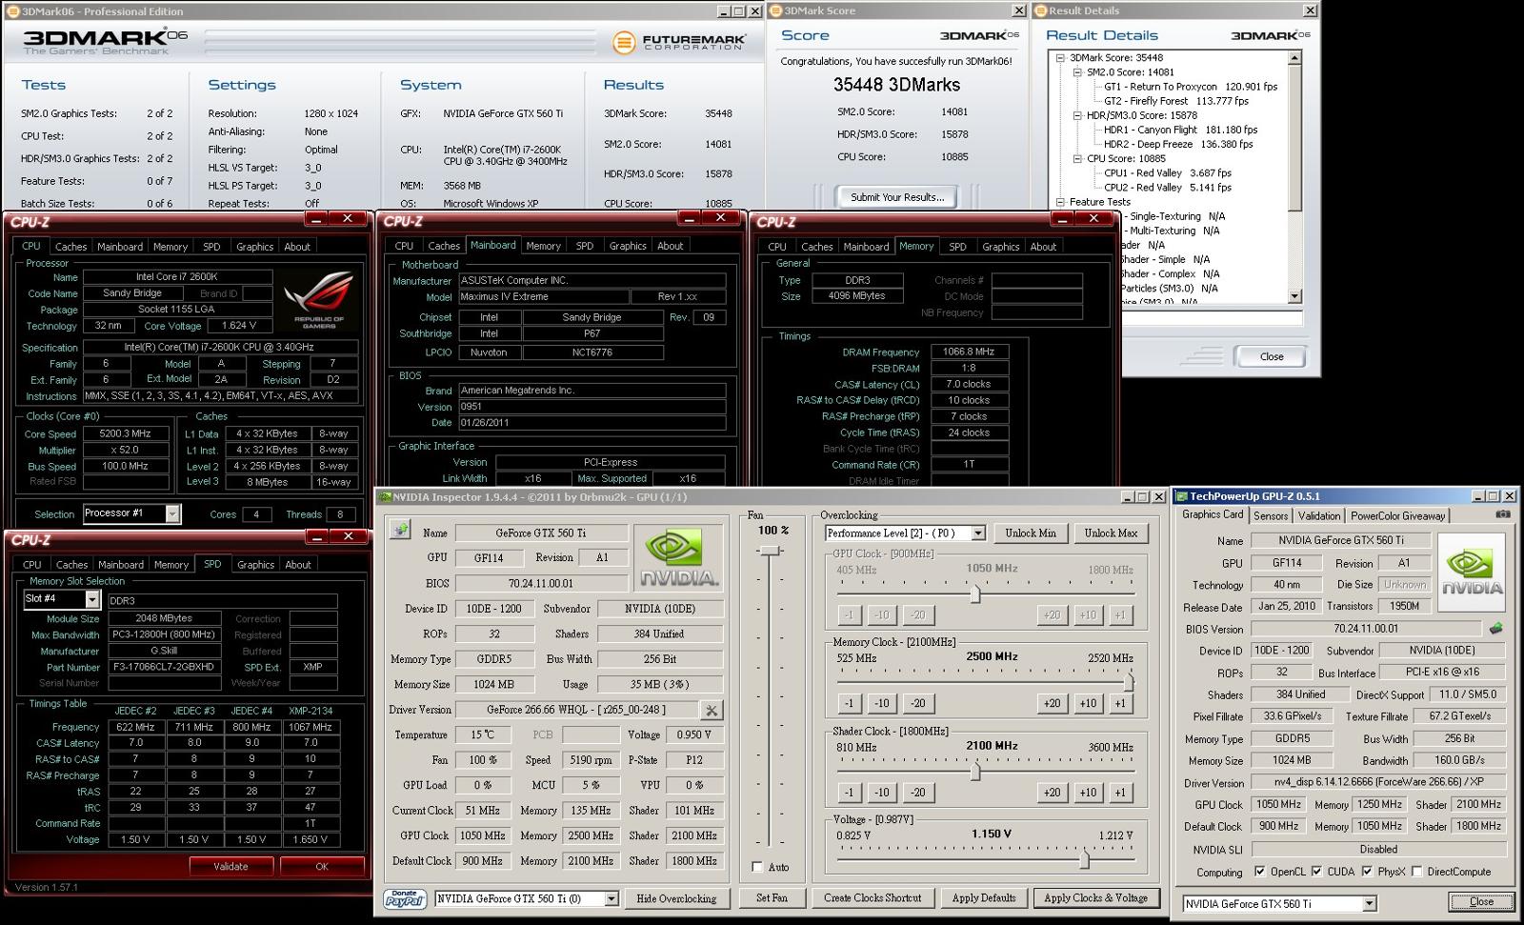
Task: Uncheck CUDA in GPU-Z Computing row
Action: (x=1316, y=872)
